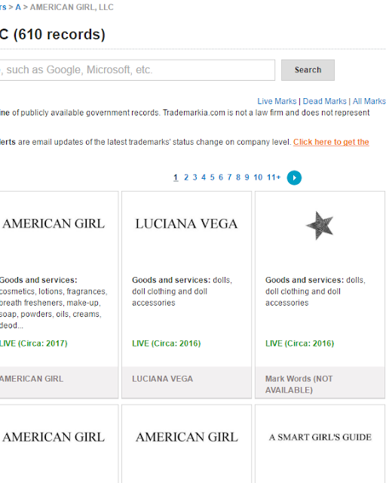This screenshot has width=386, height=483.
Task: Go to results page 4
Action: (x=204, y=177)
